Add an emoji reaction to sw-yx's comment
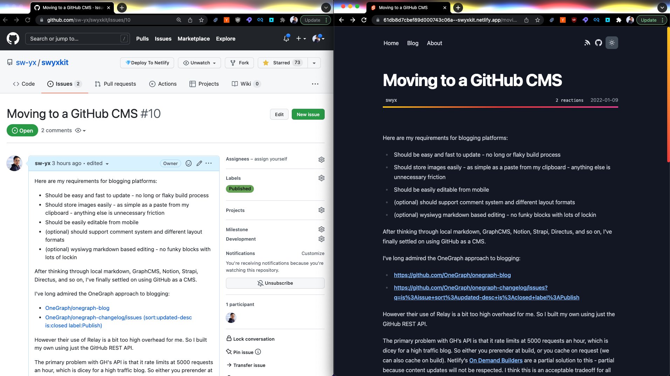 pos(188,163)
